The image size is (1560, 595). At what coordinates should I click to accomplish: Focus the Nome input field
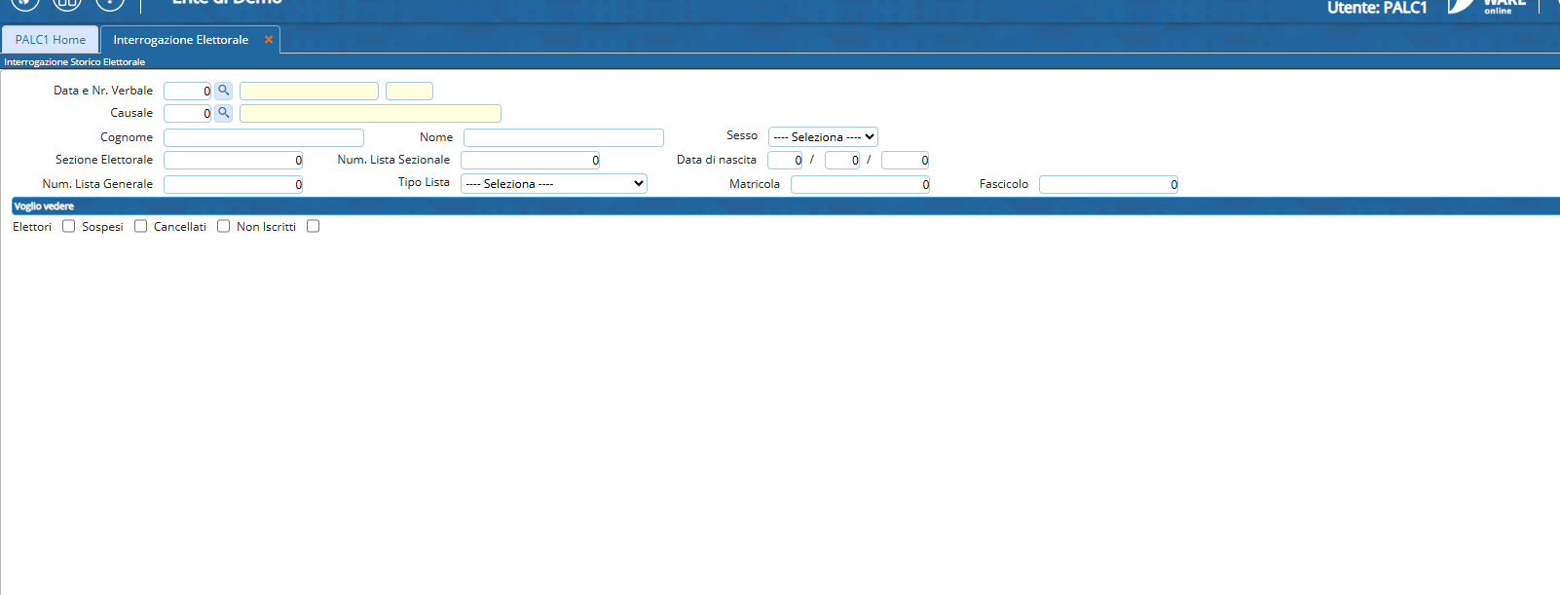[x=564, y=138]
